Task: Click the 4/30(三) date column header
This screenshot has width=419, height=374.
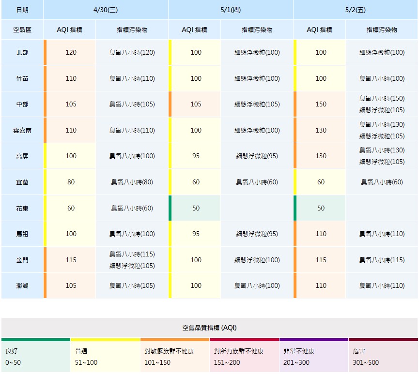Action: point(106,10)
